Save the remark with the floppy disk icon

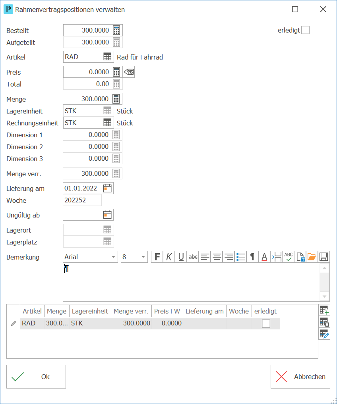(324, 257)
